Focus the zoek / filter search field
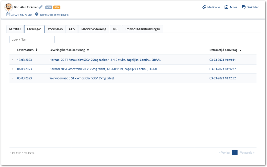Image resolution: width=267 pixels, height=167 pixels. pyautogui.click(x=32, y=40)
